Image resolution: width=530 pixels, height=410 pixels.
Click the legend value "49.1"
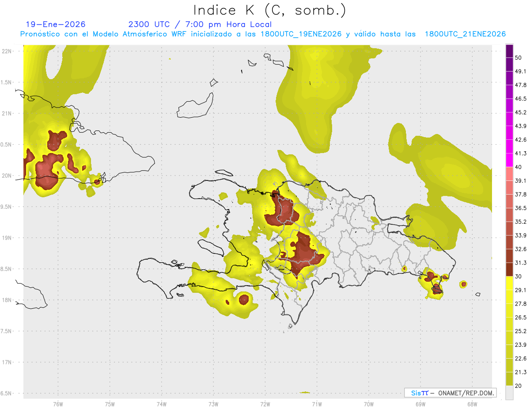point(521,71)
